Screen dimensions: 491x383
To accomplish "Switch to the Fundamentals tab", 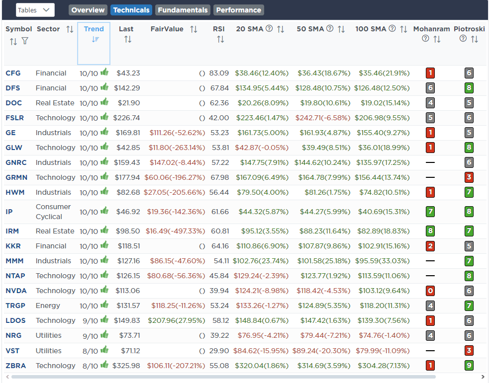I will coord(182,10).
